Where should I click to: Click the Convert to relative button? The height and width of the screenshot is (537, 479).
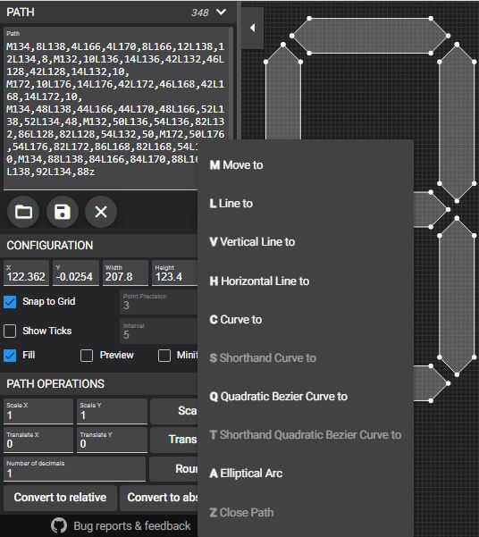click(x=60, y=498)
